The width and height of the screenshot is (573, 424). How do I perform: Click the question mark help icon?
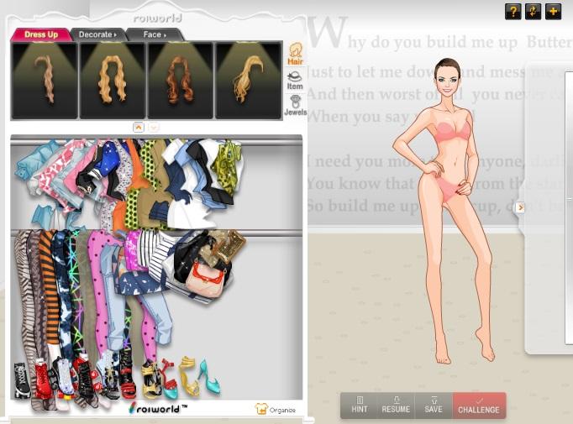[513, 11]
